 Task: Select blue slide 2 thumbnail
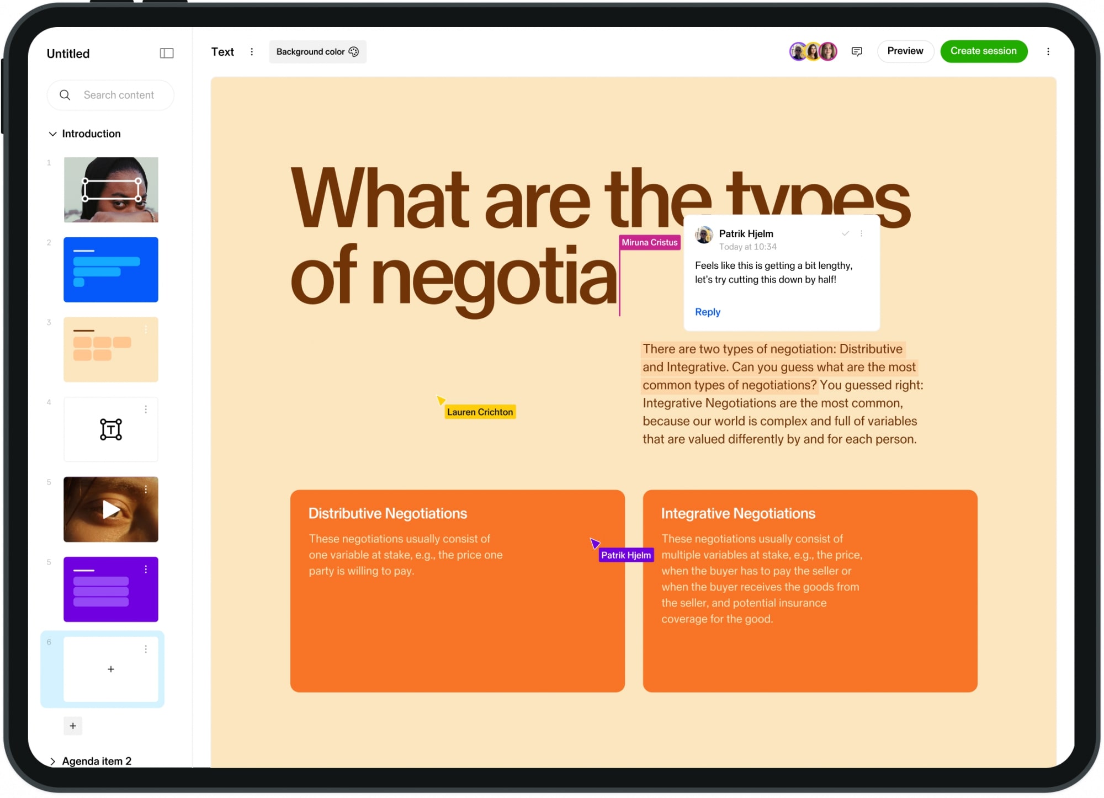click(111, 270)
